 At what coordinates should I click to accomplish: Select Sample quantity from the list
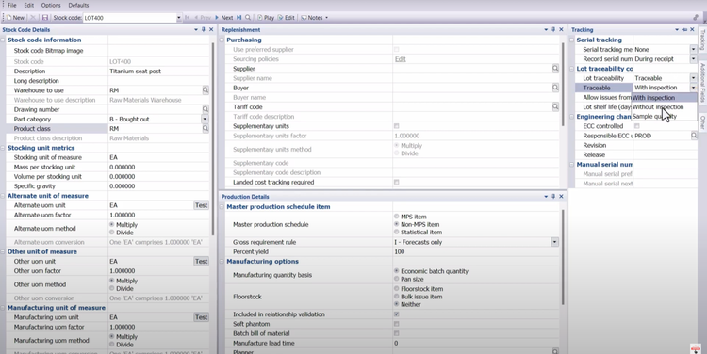[x=665, y=116]
